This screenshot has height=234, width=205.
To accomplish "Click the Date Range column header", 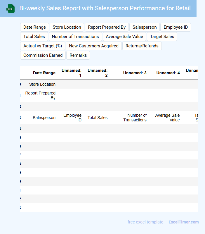I will (44, 73).
